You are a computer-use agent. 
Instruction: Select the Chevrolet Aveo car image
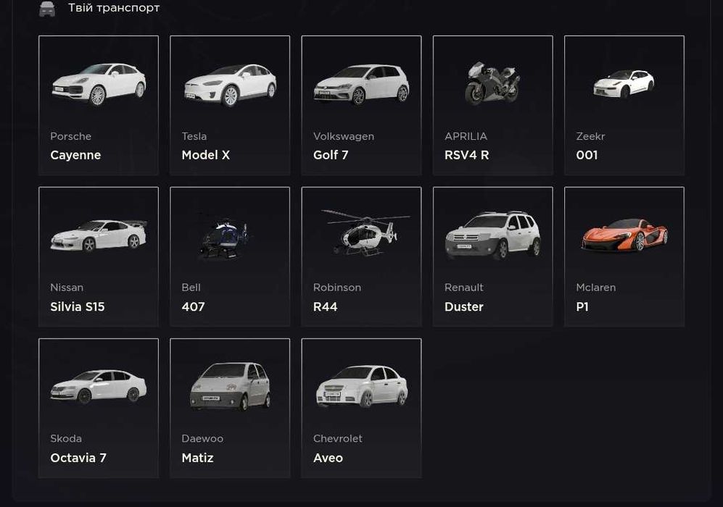point(362,386)
